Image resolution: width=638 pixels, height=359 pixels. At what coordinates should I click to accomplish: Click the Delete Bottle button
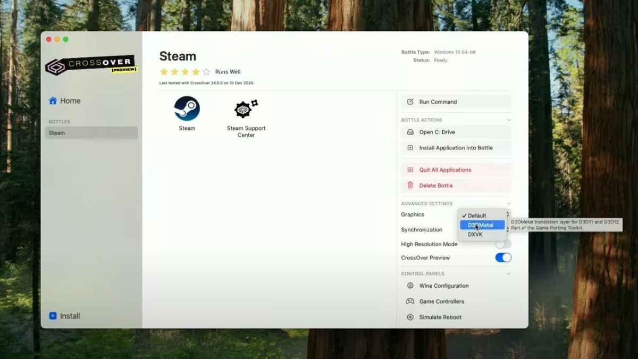coord(456,185)
